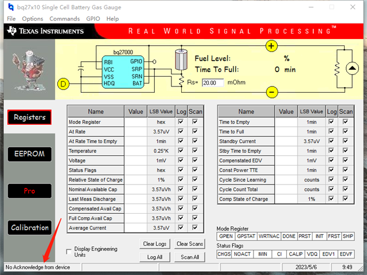
Task: Toggle Log checkbox for Comp State of Charge
Action: click(x=331, y=199)
